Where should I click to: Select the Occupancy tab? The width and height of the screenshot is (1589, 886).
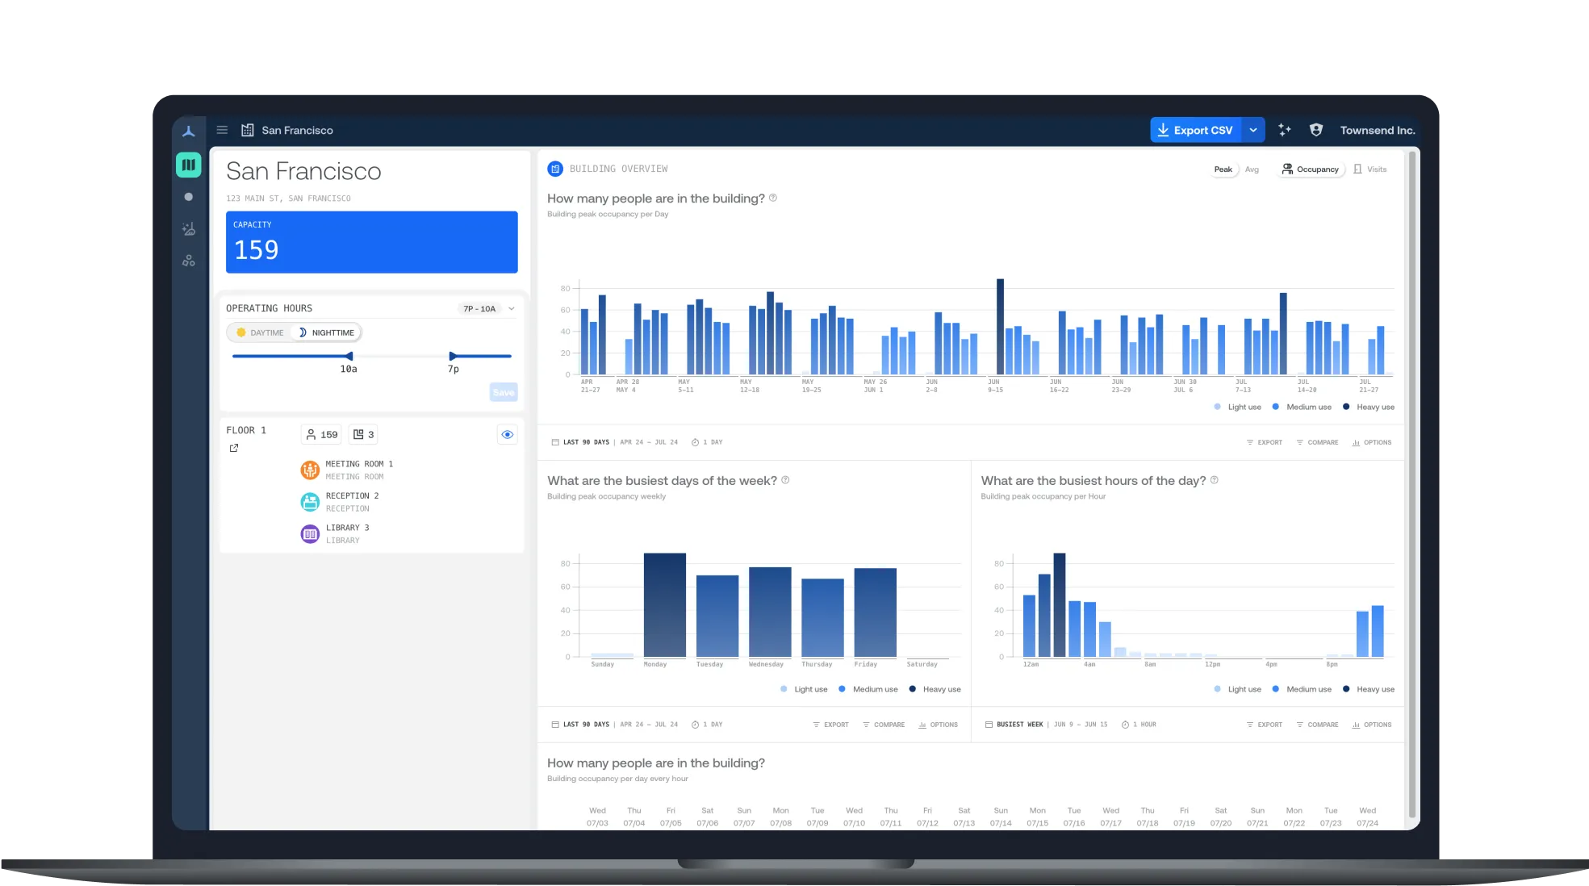1310,169
